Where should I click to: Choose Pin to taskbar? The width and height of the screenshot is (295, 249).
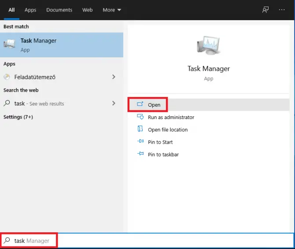(x=208, y=155)
